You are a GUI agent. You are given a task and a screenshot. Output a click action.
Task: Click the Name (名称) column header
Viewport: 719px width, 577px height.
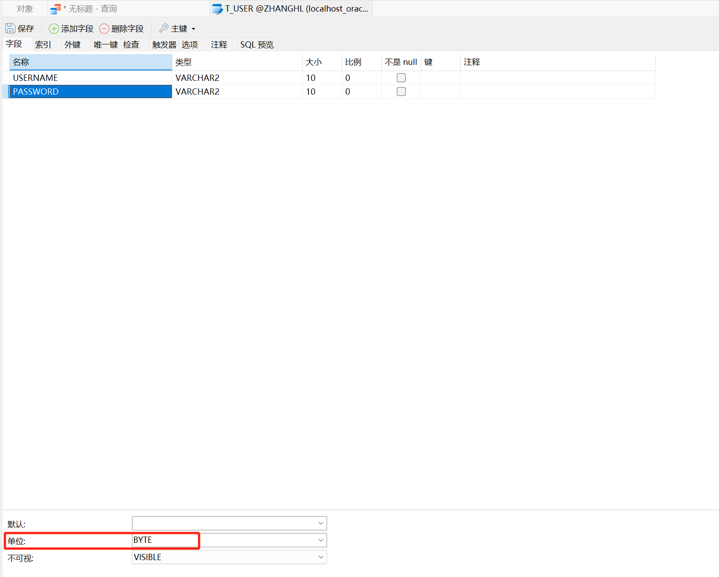pyautogui.click(x=89, y=62)
